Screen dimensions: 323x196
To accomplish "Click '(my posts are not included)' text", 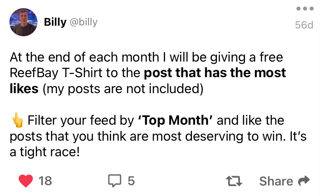I will pyautogui.click(x=122, y=88).
